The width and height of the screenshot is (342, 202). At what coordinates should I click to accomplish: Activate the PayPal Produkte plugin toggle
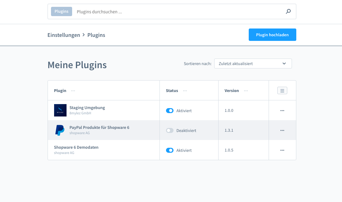pyautogui.click(x=170, y=130)
